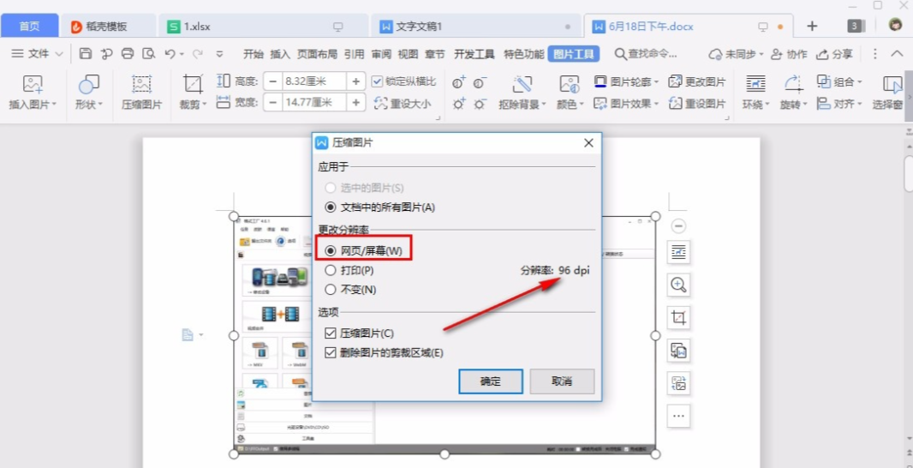Click the 确定 button in dialog
The height and width of the screenshot is (468, 913).
[x=490, y=381]
